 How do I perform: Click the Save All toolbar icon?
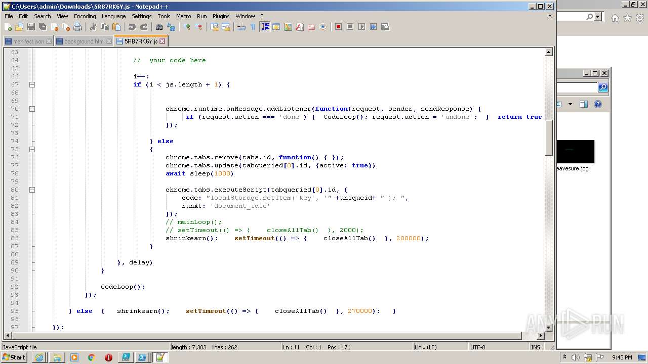pyautogui.click(x=43, y=27)
